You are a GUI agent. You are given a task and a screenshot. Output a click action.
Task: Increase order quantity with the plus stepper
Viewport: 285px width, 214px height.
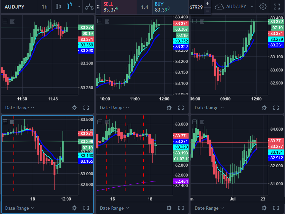(207, 4)
